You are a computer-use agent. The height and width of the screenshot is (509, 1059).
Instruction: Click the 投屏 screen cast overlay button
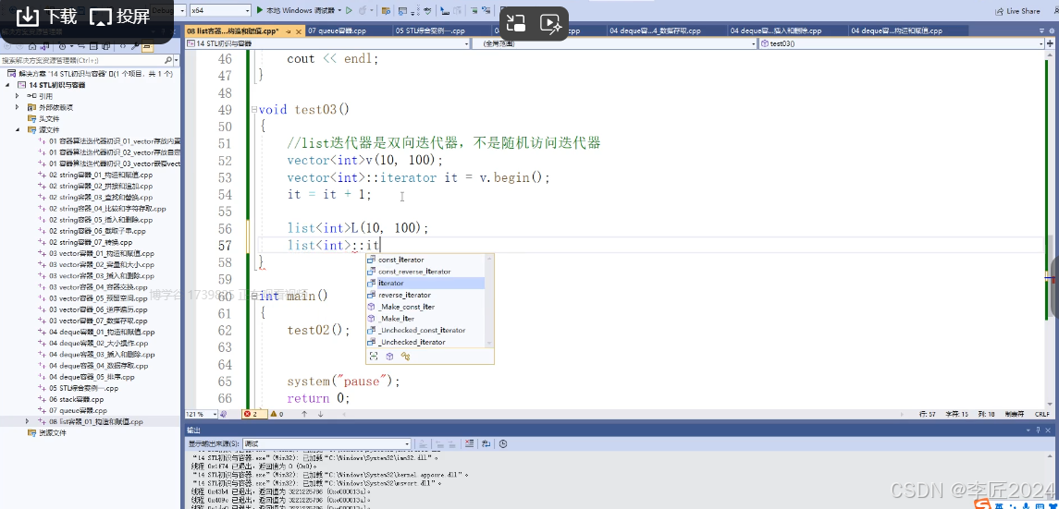coord(119,17)
